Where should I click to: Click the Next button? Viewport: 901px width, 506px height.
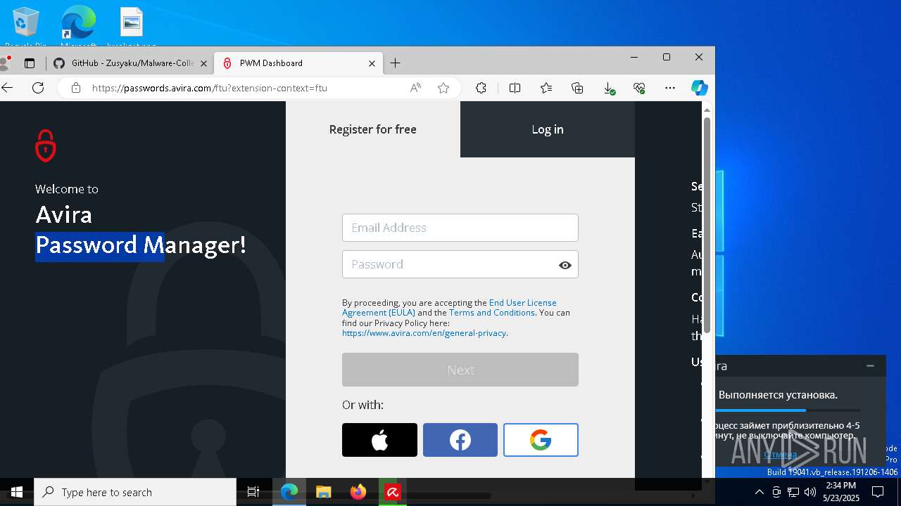(x=460, y=370)
